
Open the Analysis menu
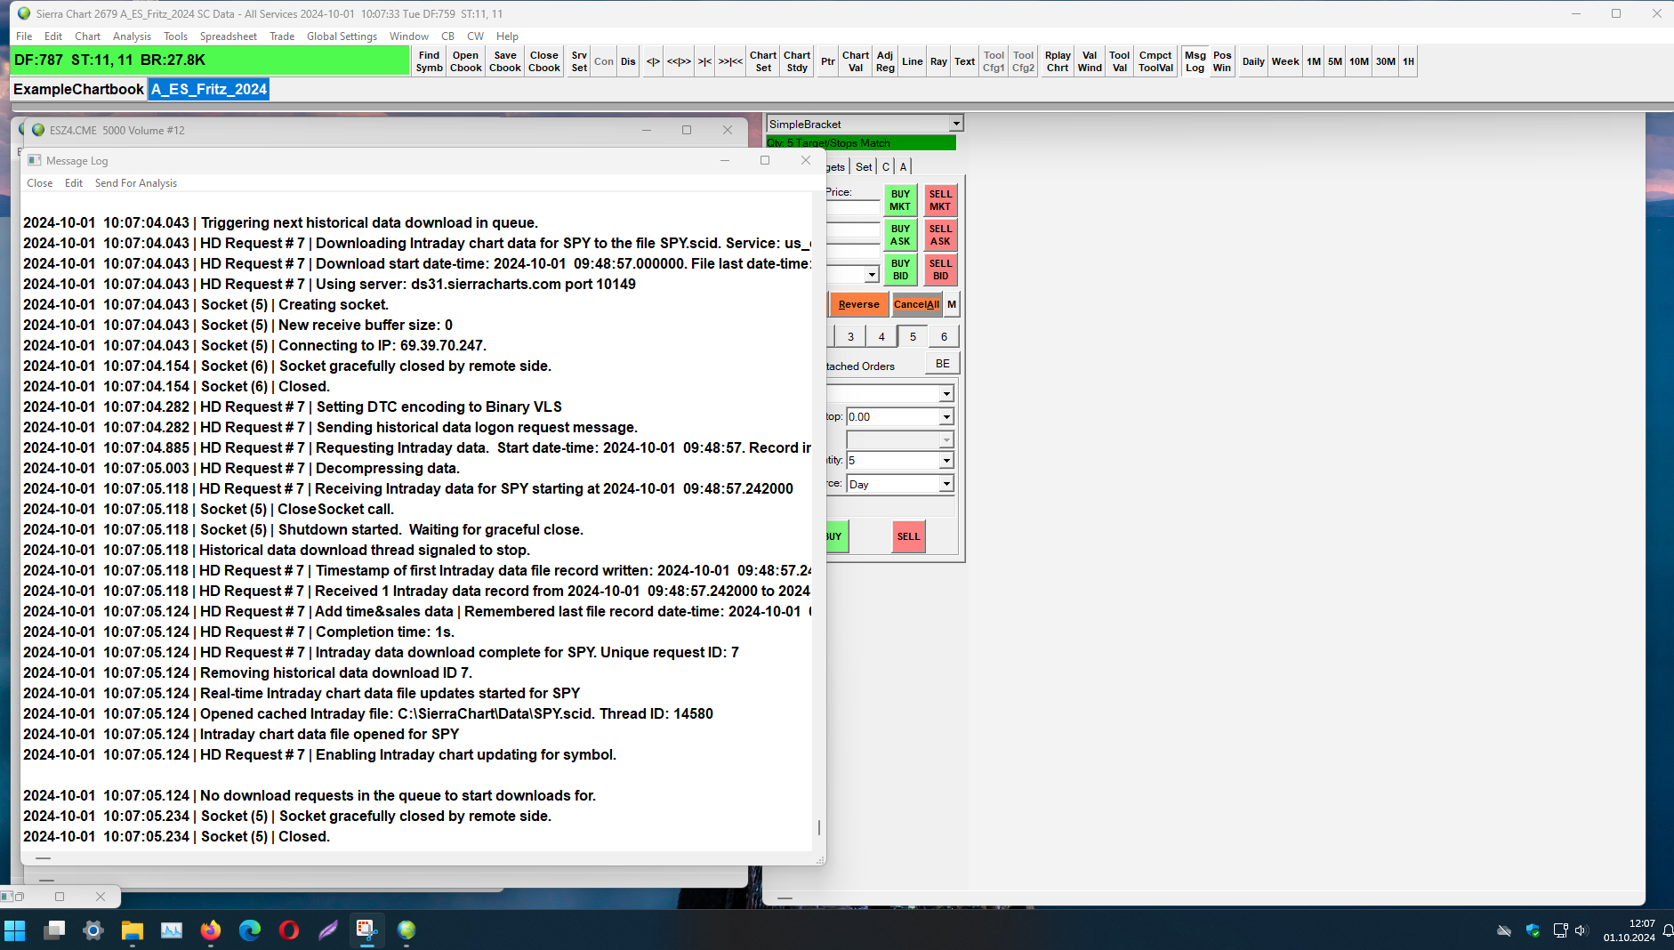[x=132, y=36]
